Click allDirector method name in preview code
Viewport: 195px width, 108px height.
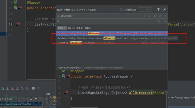[140, 93]
